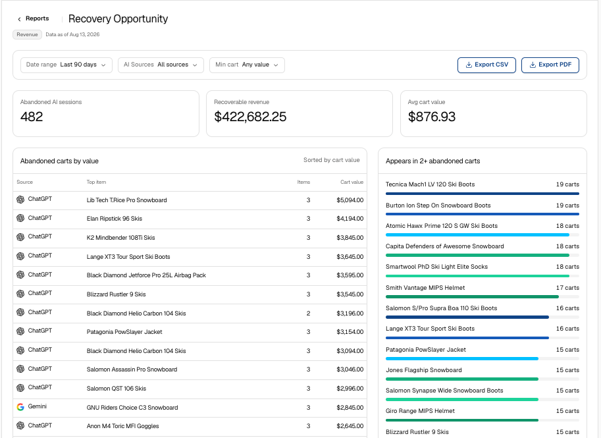Open the AI Sources dropdown
Screen dimensions: 601x438
(161, 65)
